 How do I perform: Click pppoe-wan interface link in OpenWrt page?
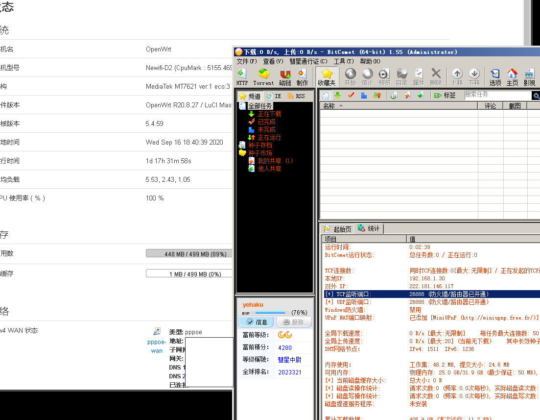pos(157,346)
